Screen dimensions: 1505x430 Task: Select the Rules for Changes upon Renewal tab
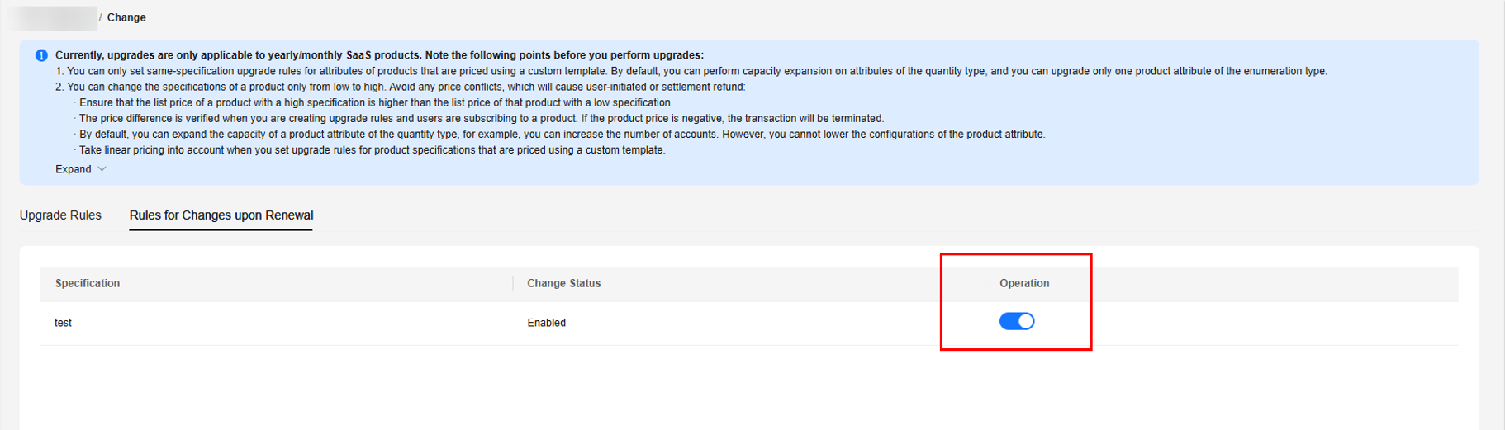pos(221,215)
